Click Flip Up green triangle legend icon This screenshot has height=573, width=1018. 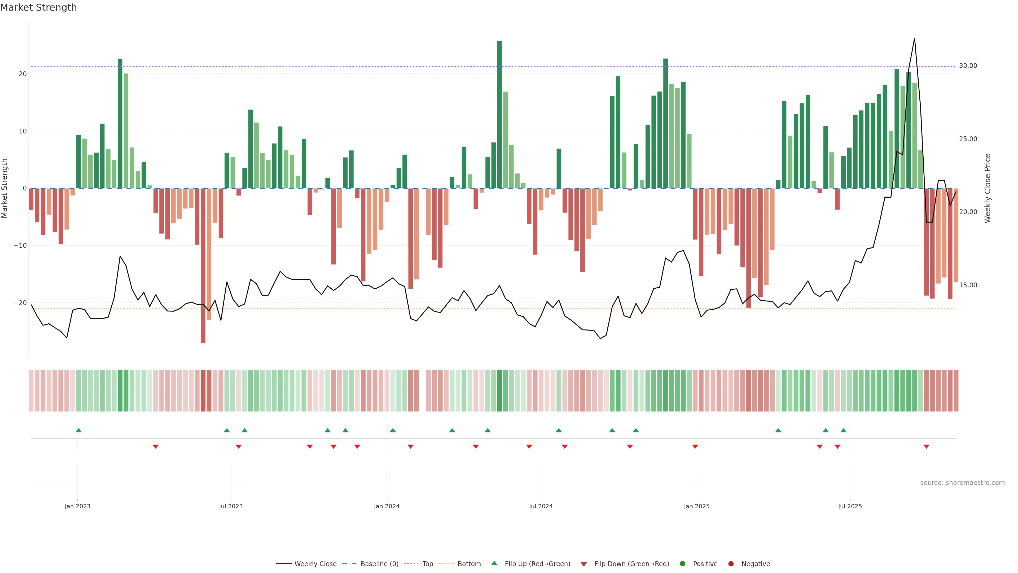tap(494, 563)
